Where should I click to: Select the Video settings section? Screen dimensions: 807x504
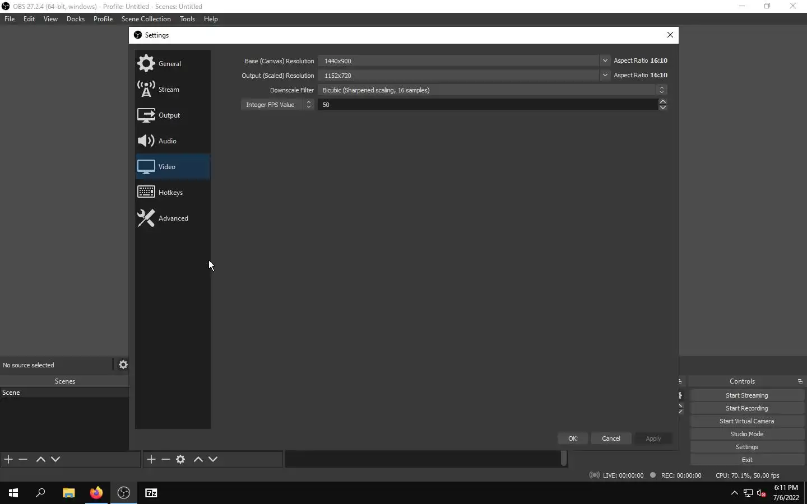point(173,166)
